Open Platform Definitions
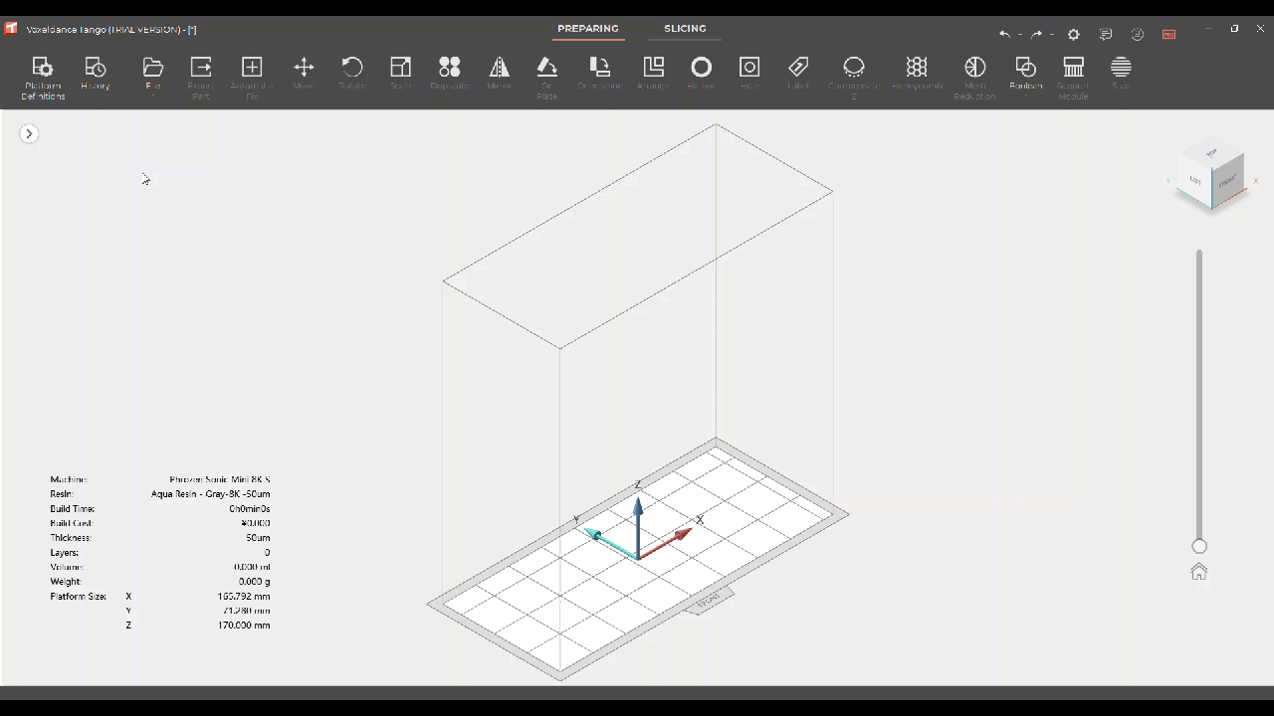Image resolution: width=1274 pixels, height=716 pixels. [x=43, y=77]
